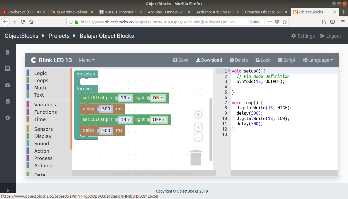Switch to the Arduino - OnnoWiki tab
The width and height of the screenshot is (348, 199).
pos(169,12)
